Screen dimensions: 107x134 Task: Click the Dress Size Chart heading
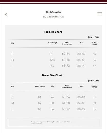(52, 75)
